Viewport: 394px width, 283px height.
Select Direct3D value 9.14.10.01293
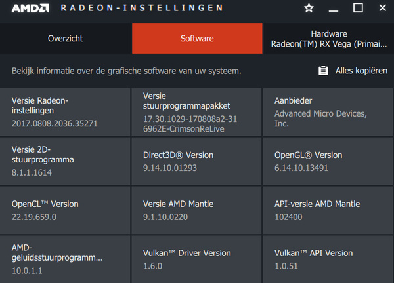click(x=170, y=168)
